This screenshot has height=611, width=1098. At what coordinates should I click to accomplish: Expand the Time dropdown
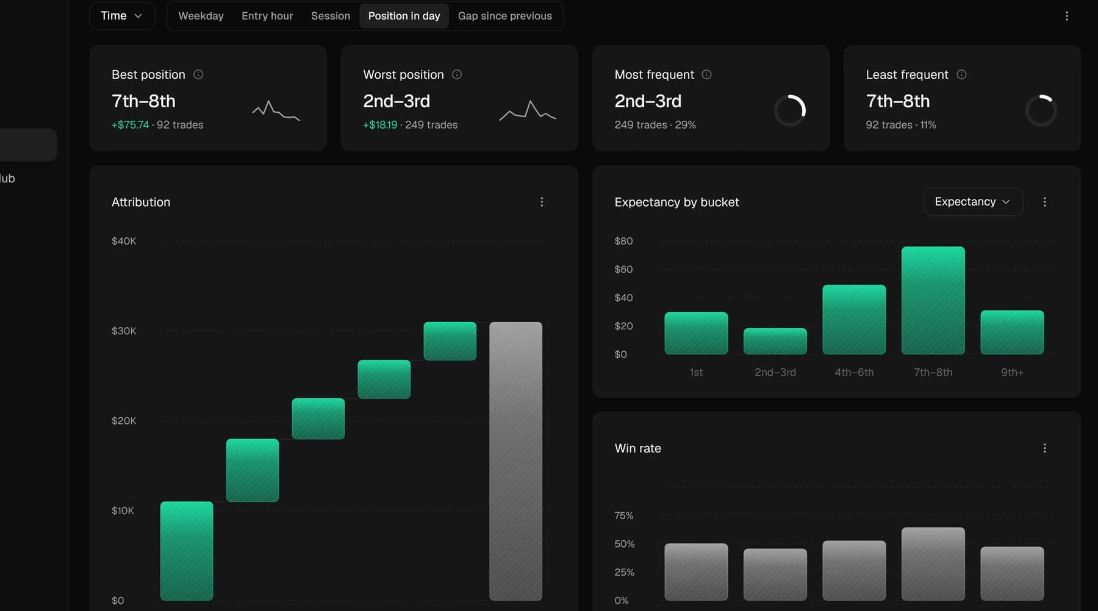[122, 16]
